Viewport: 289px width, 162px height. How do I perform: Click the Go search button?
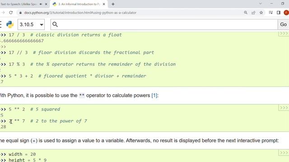(x=283, y=24)
